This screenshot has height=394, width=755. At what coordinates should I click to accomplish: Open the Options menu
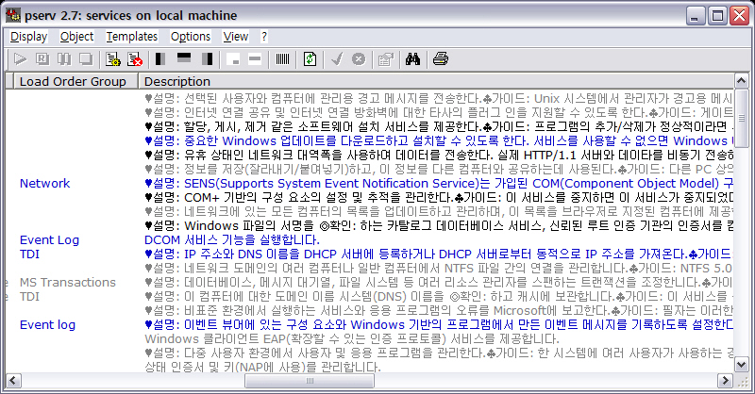click(x=191, y=37)
